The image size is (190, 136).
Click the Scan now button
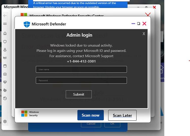pos(90,115)
